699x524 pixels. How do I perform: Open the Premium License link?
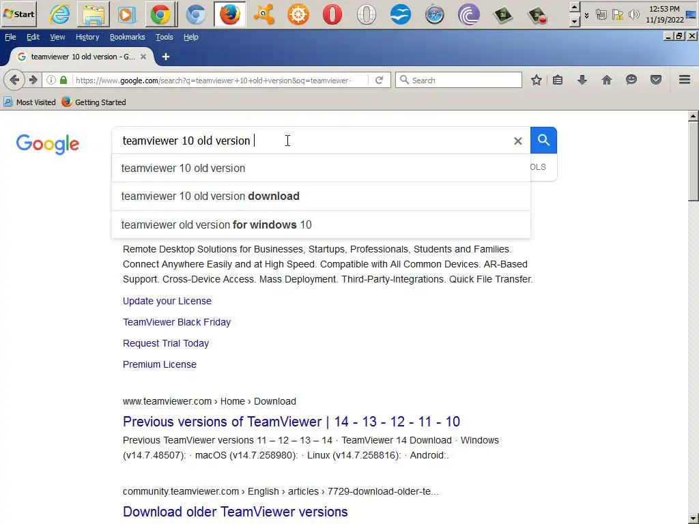[160, 364]
